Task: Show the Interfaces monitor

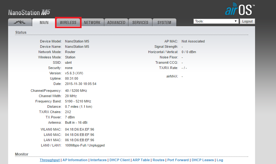Action: point(98,160)
